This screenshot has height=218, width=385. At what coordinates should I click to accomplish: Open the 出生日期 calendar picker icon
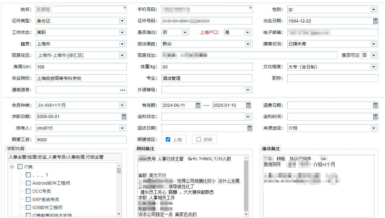375,21
